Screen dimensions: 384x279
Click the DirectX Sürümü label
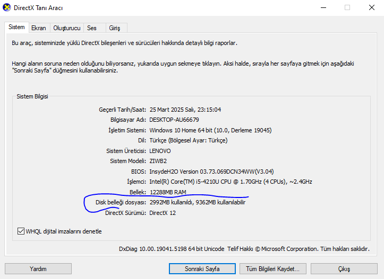point(126,213)
